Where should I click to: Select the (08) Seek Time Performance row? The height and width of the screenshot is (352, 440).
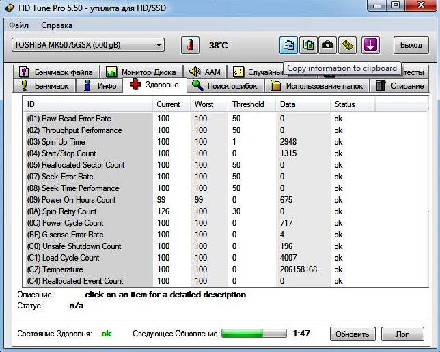tap(226, 188)
